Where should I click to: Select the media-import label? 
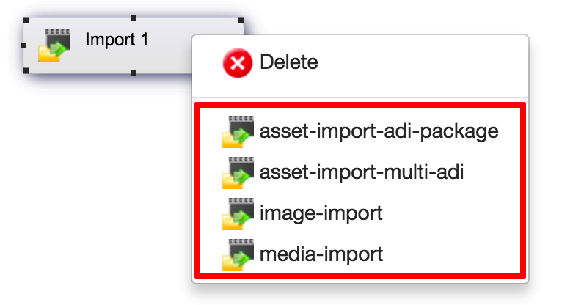pyautogui.click(x=321, y=254)
